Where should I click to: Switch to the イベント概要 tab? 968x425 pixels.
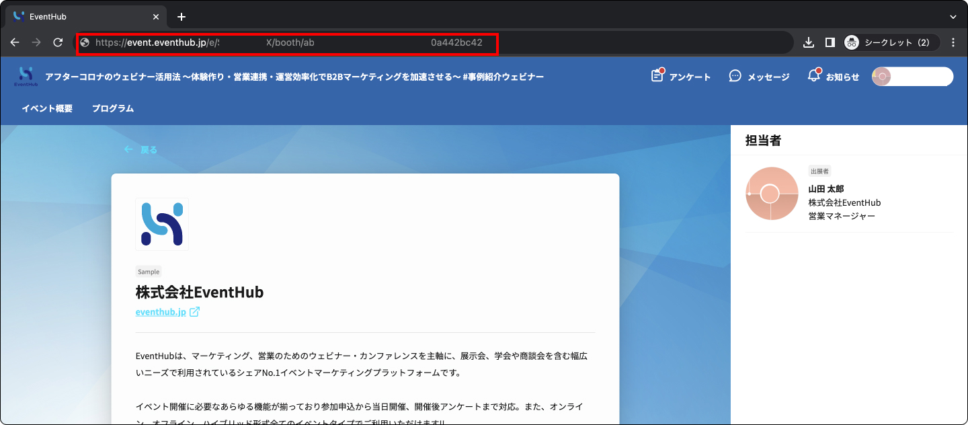[47, 108]
